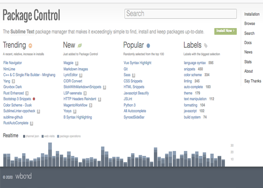The width and height of the screenshot is (263, 188).
Task: Open News in the sidebar
Action: [x=248, y=52]
